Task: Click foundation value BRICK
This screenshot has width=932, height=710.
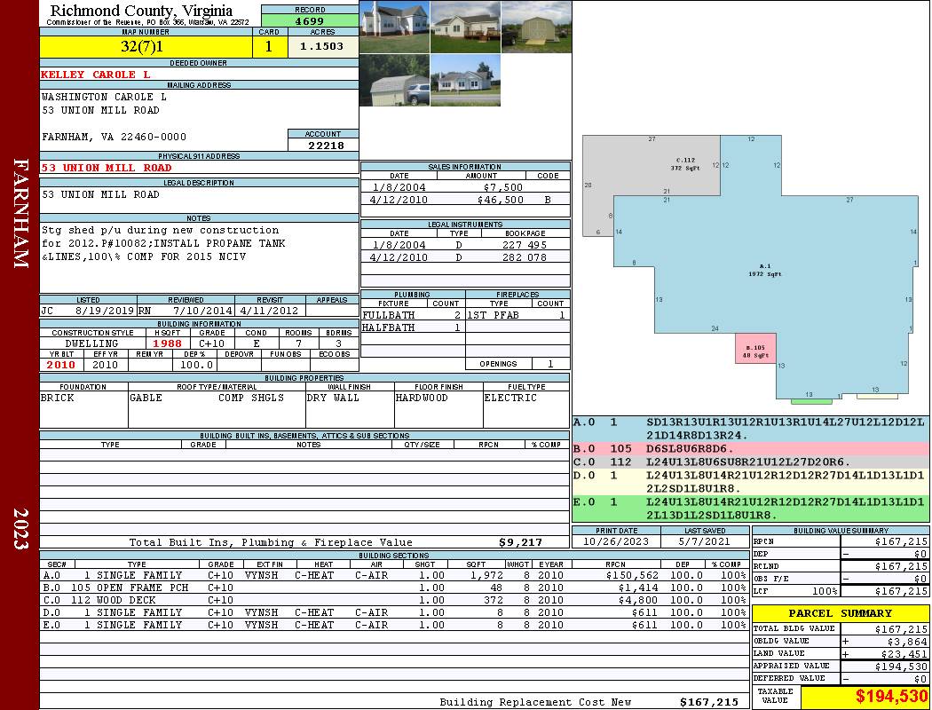Action: coord(57,398)
